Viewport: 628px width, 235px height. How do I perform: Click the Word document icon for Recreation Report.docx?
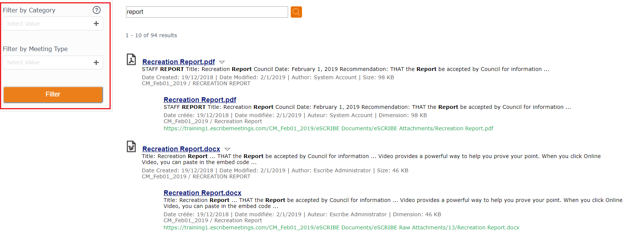point(131,146)
